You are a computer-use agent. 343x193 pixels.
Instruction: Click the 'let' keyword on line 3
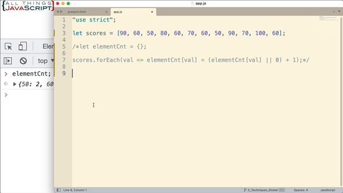tap(77, 33)
